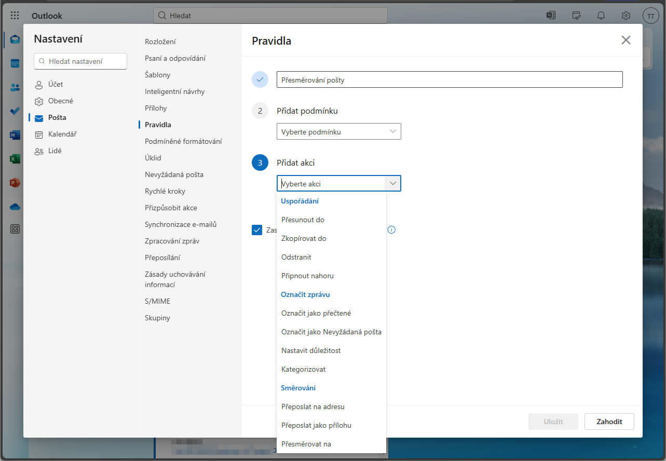Viewport: 666px width, 461px height.
Task: Open Calendar from the left app rail
Action: pyautogui.click(x=15, y=63)
